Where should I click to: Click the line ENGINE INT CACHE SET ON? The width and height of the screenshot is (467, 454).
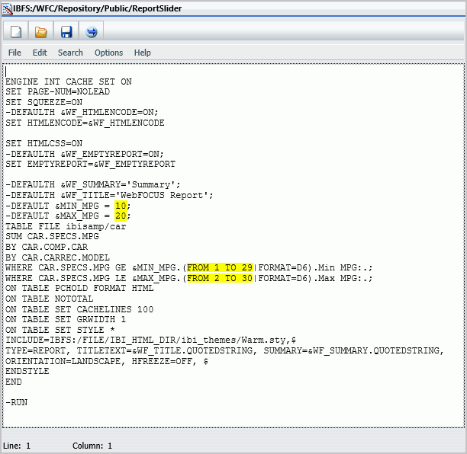(x=69, y=82)
